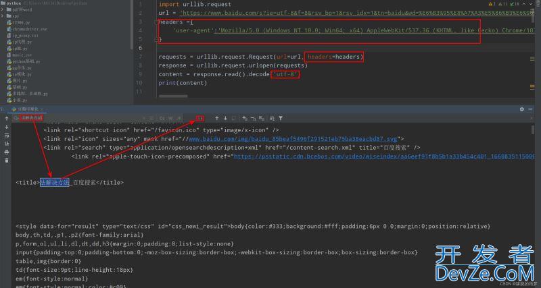
Task: Click the funnel filter icon in search bar
Action: pyautogui.click(x=281, y=118)
